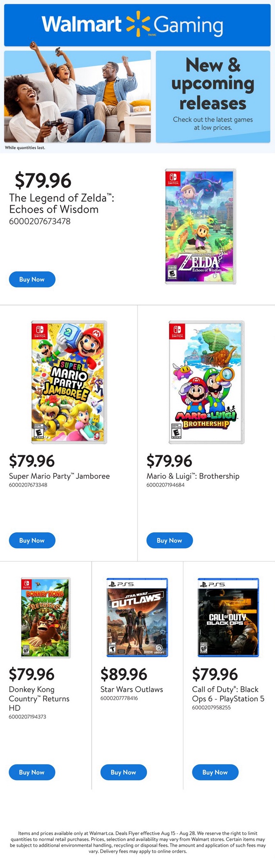
Task: Open the Call of Duty Black Ops 6 cover
Action: (229, 617)
